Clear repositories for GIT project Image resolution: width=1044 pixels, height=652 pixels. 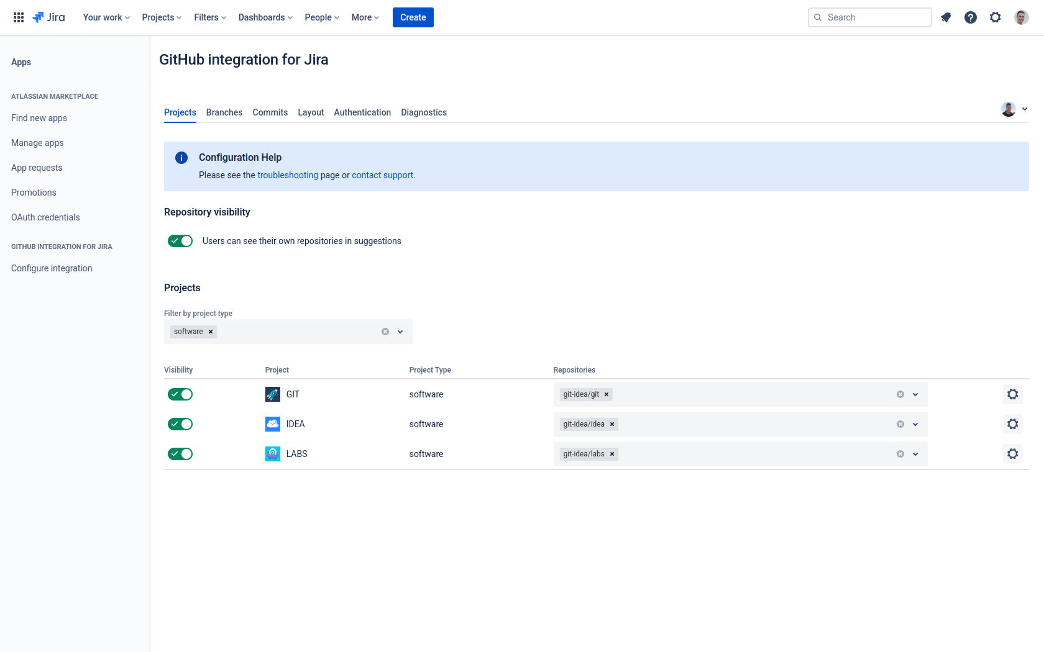click(900, 394)
